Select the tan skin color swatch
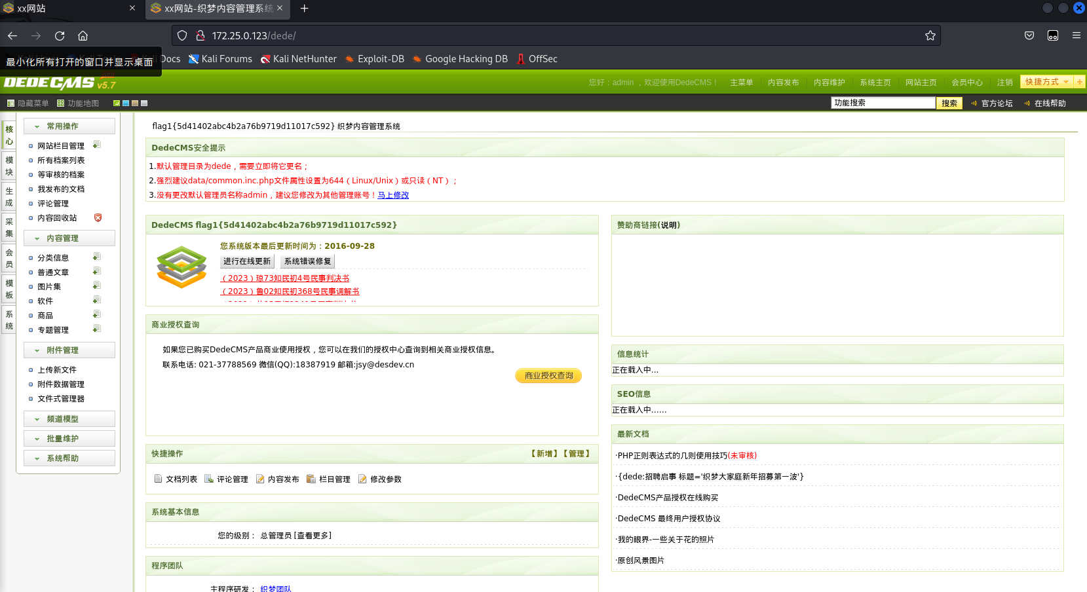This screenshot has height=592, width=1087. pos(135,103)
